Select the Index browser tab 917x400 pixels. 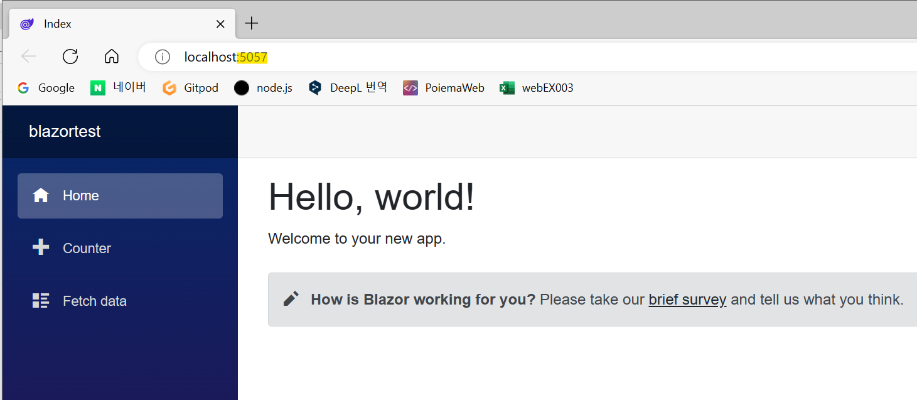[x=122, y=24]
